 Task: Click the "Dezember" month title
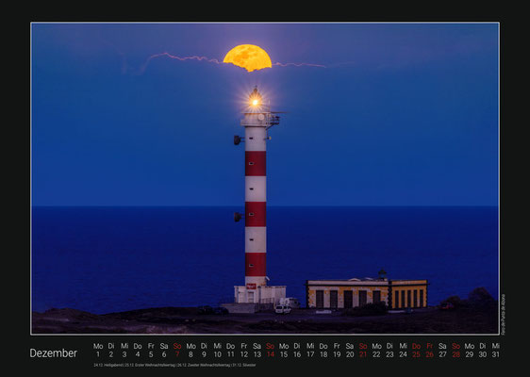pos(54,353)
